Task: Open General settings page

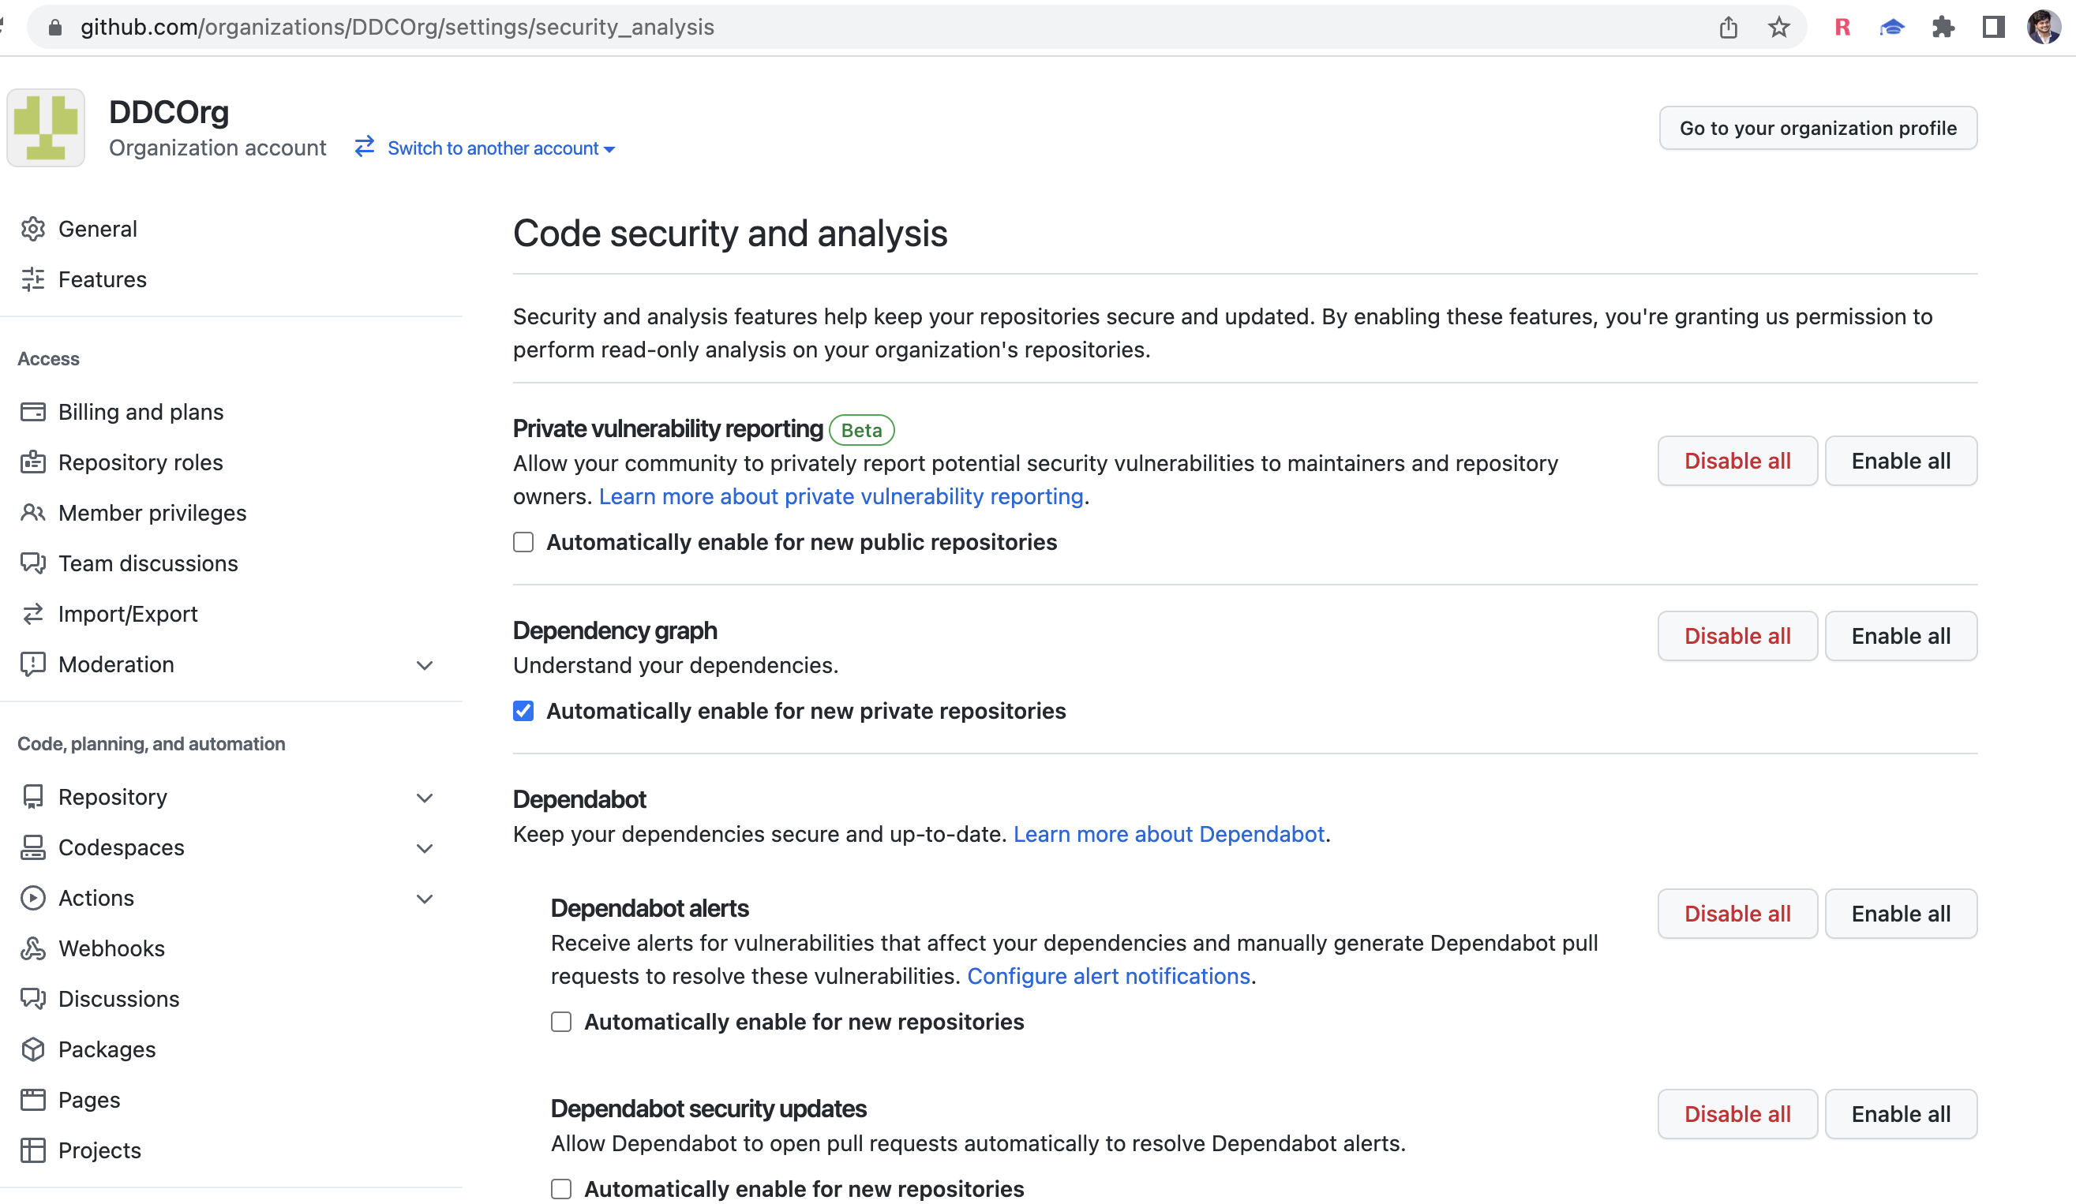Action: pos(98,229)
